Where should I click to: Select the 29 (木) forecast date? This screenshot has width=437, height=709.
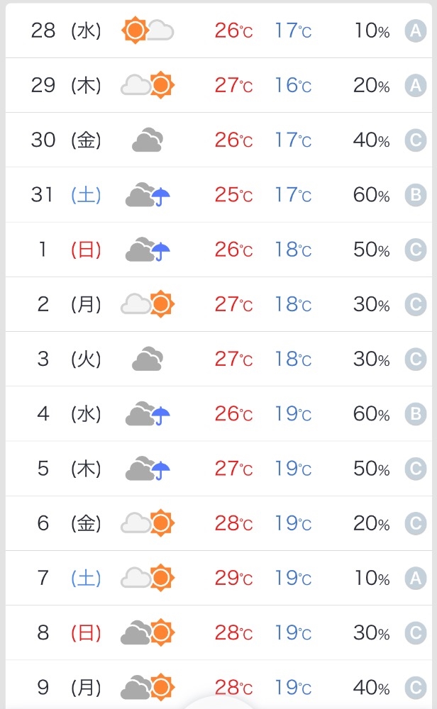(66, 85)
